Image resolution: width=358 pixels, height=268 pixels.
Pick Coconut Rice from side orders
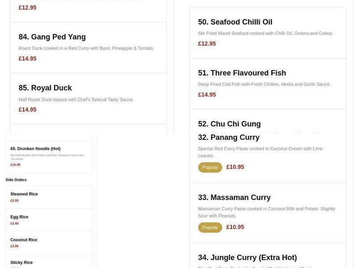[x=23, y=239]
